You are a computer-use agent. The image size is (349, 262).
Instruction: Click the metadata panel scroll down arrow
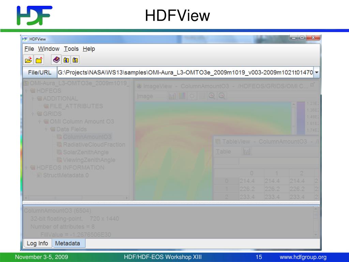click(x=316, y=235)
